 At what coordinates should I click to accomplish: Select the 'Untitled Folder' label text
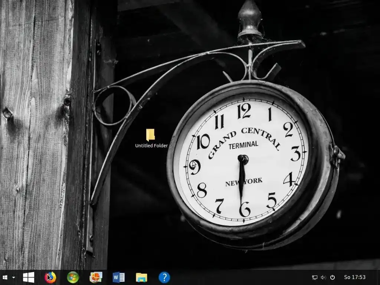click(151, 145)
